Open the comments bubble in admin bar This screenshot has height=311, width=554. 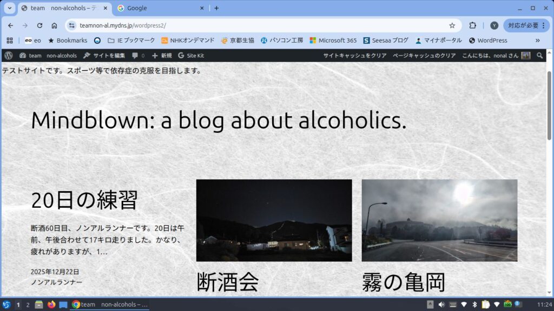tap(138, 56)
